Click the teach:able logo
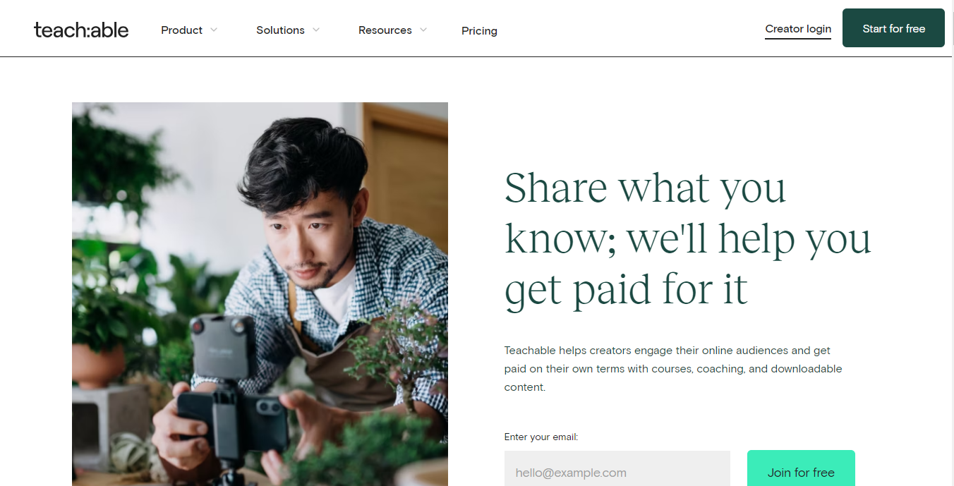Viewport: 954px width, 486px height. point(81,30)
